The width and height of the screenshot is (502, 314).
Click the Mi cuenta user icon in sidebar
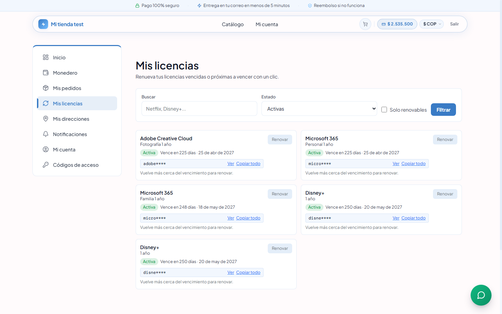click(x=46, y=149)
